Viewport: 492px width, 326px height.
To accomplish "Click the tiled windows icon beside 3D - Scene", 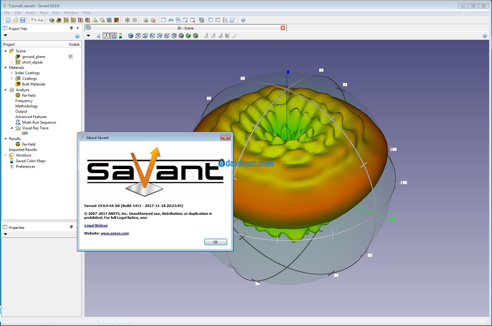I will coord(88,28).
